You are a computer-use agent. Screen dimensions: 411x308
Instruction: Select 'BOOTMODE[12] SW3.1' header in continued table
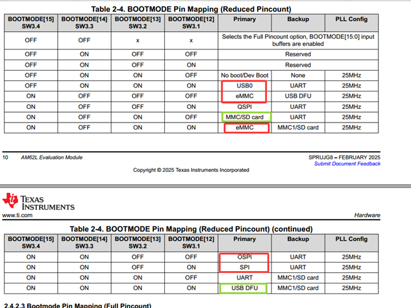[x=191, y=243]
